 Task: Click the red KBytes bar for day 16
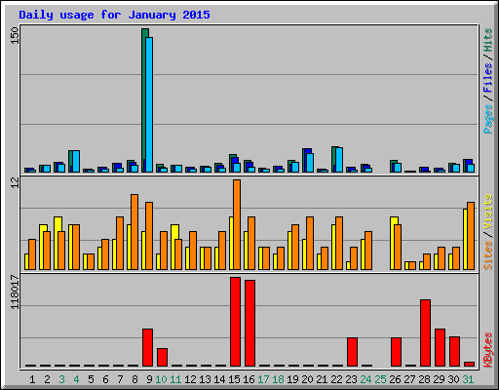[x=249, y=323]
